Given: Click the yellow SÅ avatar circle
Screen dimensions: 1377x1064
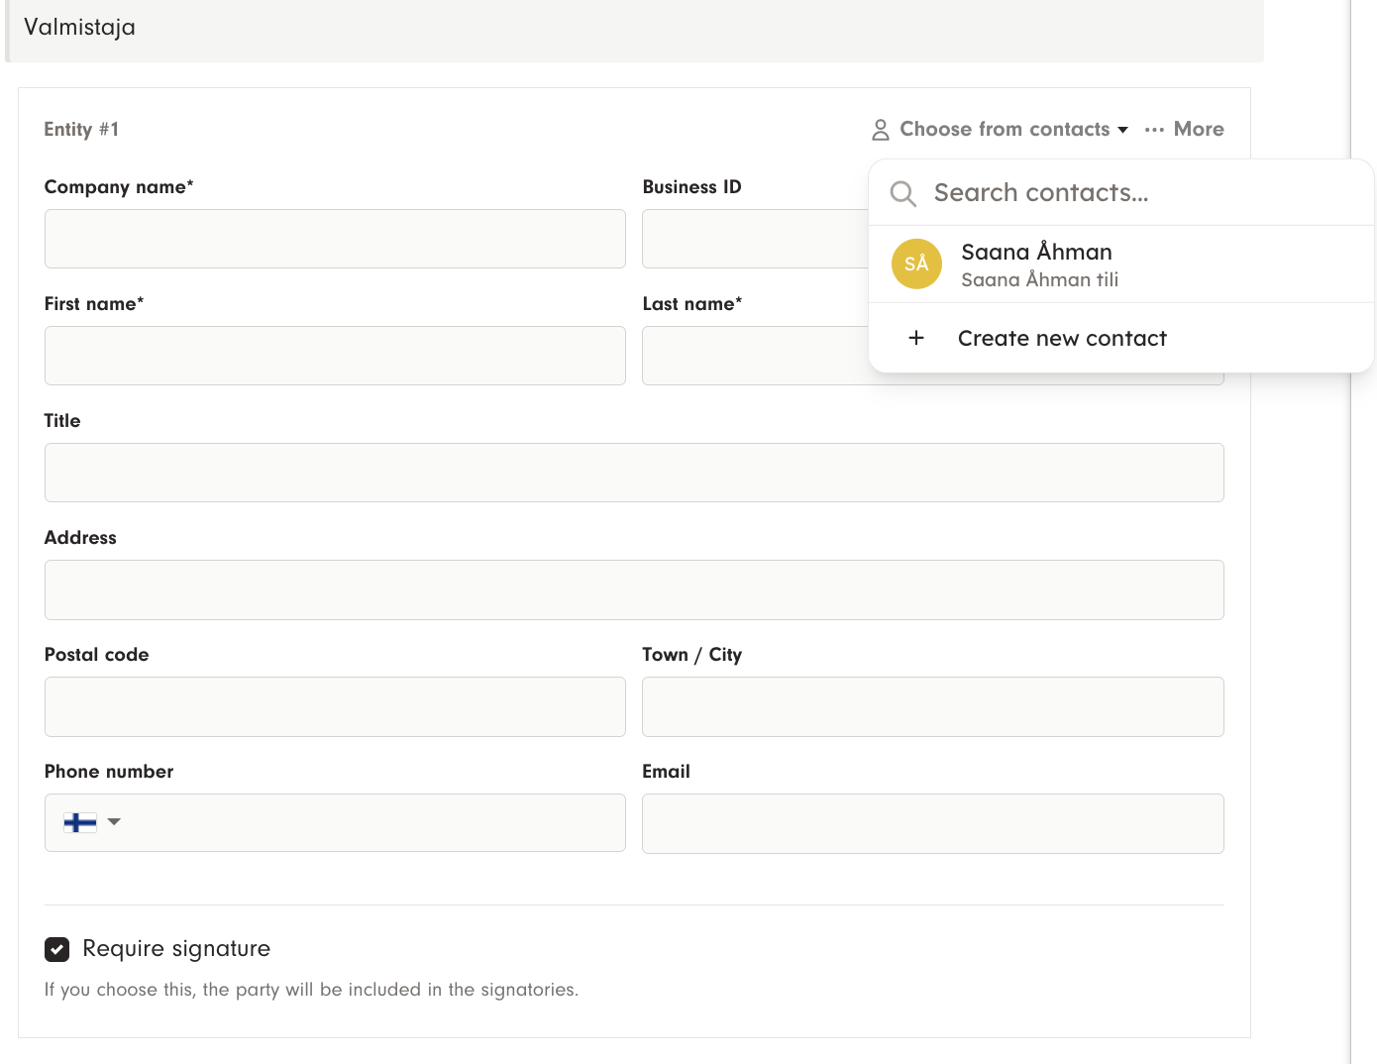Looking at the screenshot, I should click(916, 265).
